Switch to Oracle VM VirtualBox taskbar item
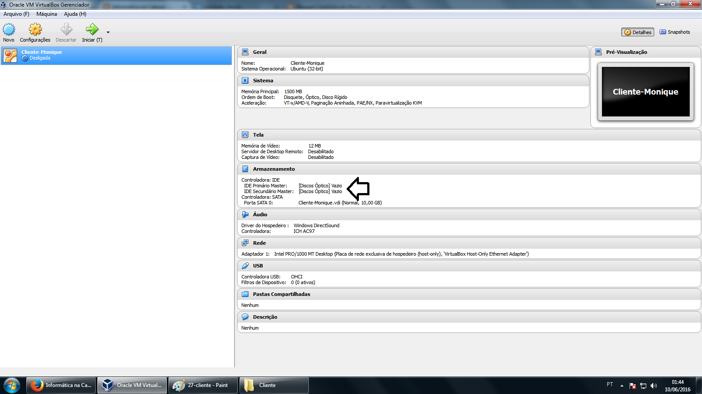The image size is (702, 394). point(132,385)
